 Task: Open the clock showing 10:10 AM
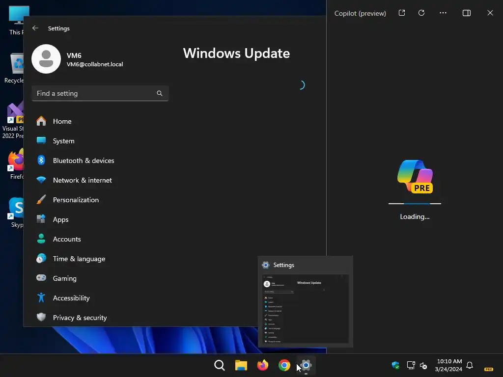(x=449, y=365)
